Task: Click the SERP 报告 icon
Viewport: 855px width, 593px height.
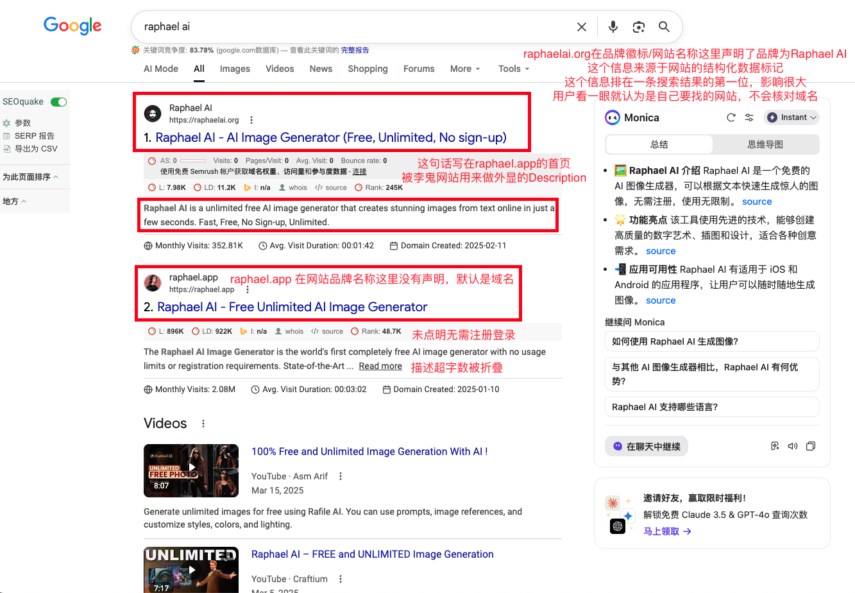Action: click(x=7, y=136)
